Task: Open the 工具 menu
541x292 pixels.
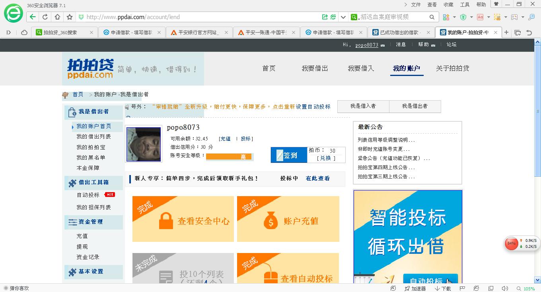Action: tap(465, 5)
